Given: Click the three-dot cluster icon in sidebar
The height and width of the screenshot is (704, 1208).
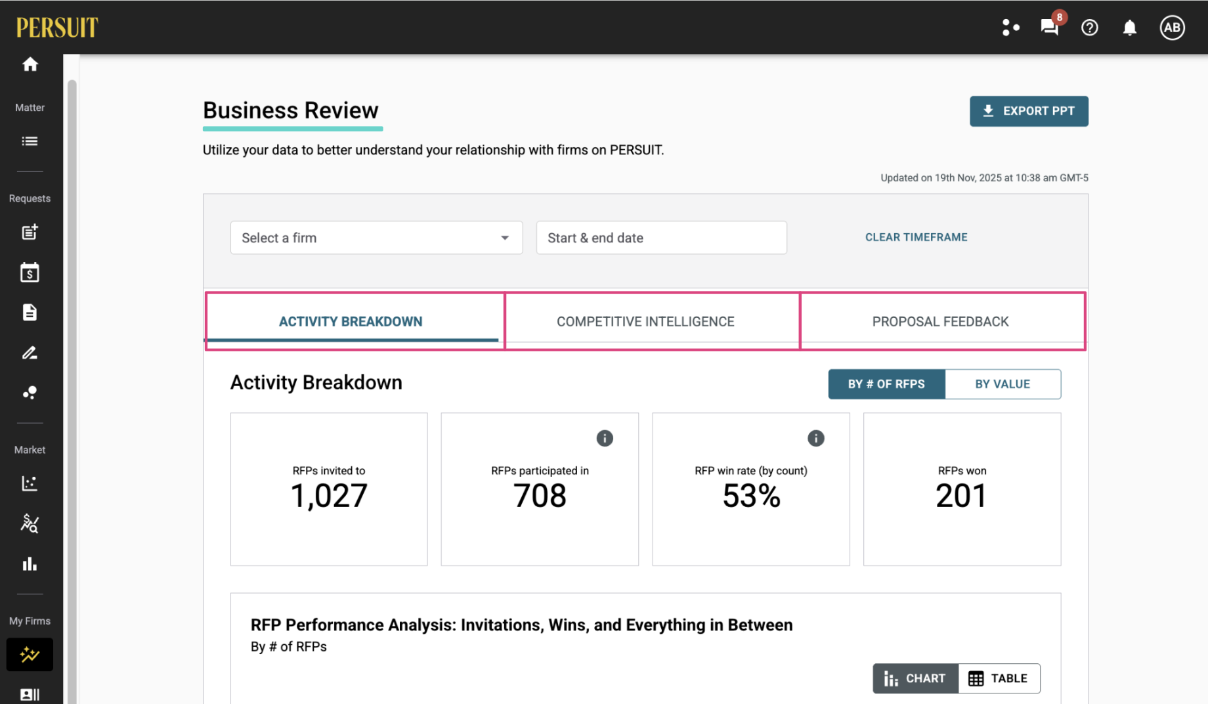Looking at the screenshot, I should click(x=30, y=393).
